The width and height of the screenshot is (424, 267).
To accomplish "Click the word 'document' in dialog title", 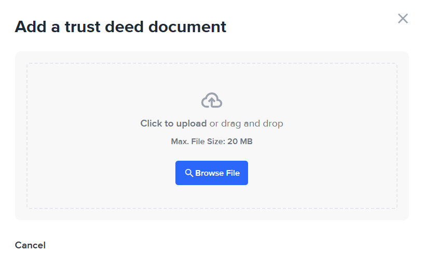I will 187,27.
